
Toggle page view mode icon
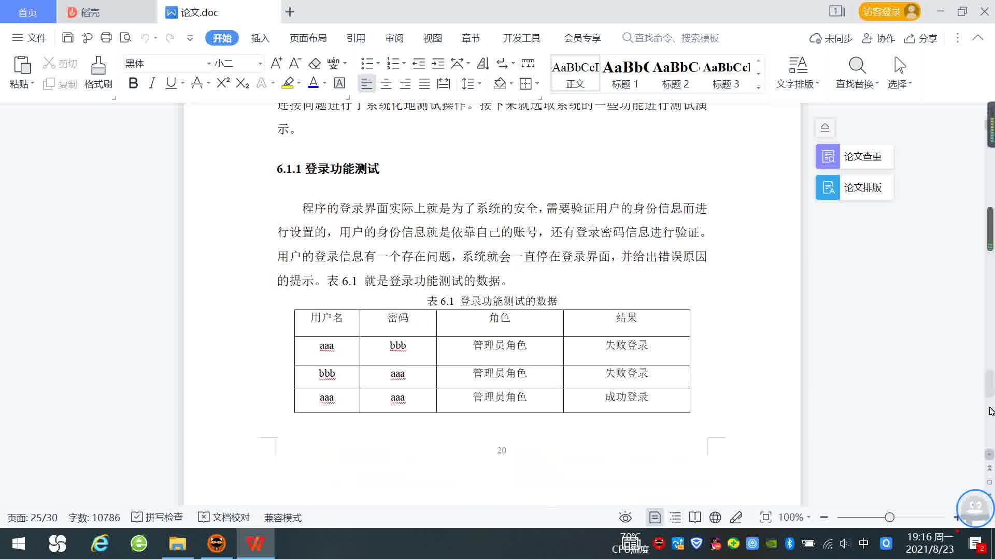tap(655, 517)
